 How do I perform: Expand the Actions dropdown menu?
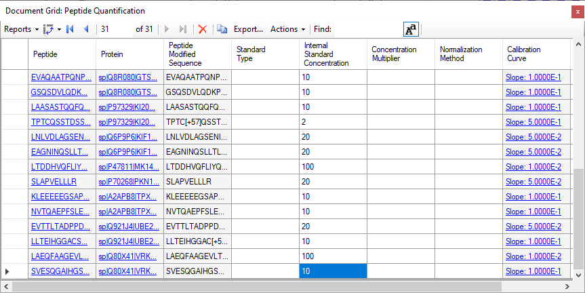point(287,29)
